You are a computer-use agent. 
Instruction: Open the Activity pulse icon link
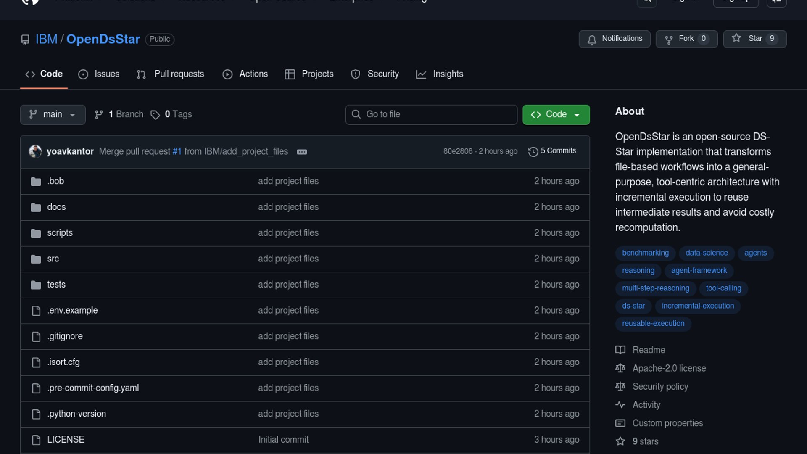pyautogui.click(x=620, y=405)
